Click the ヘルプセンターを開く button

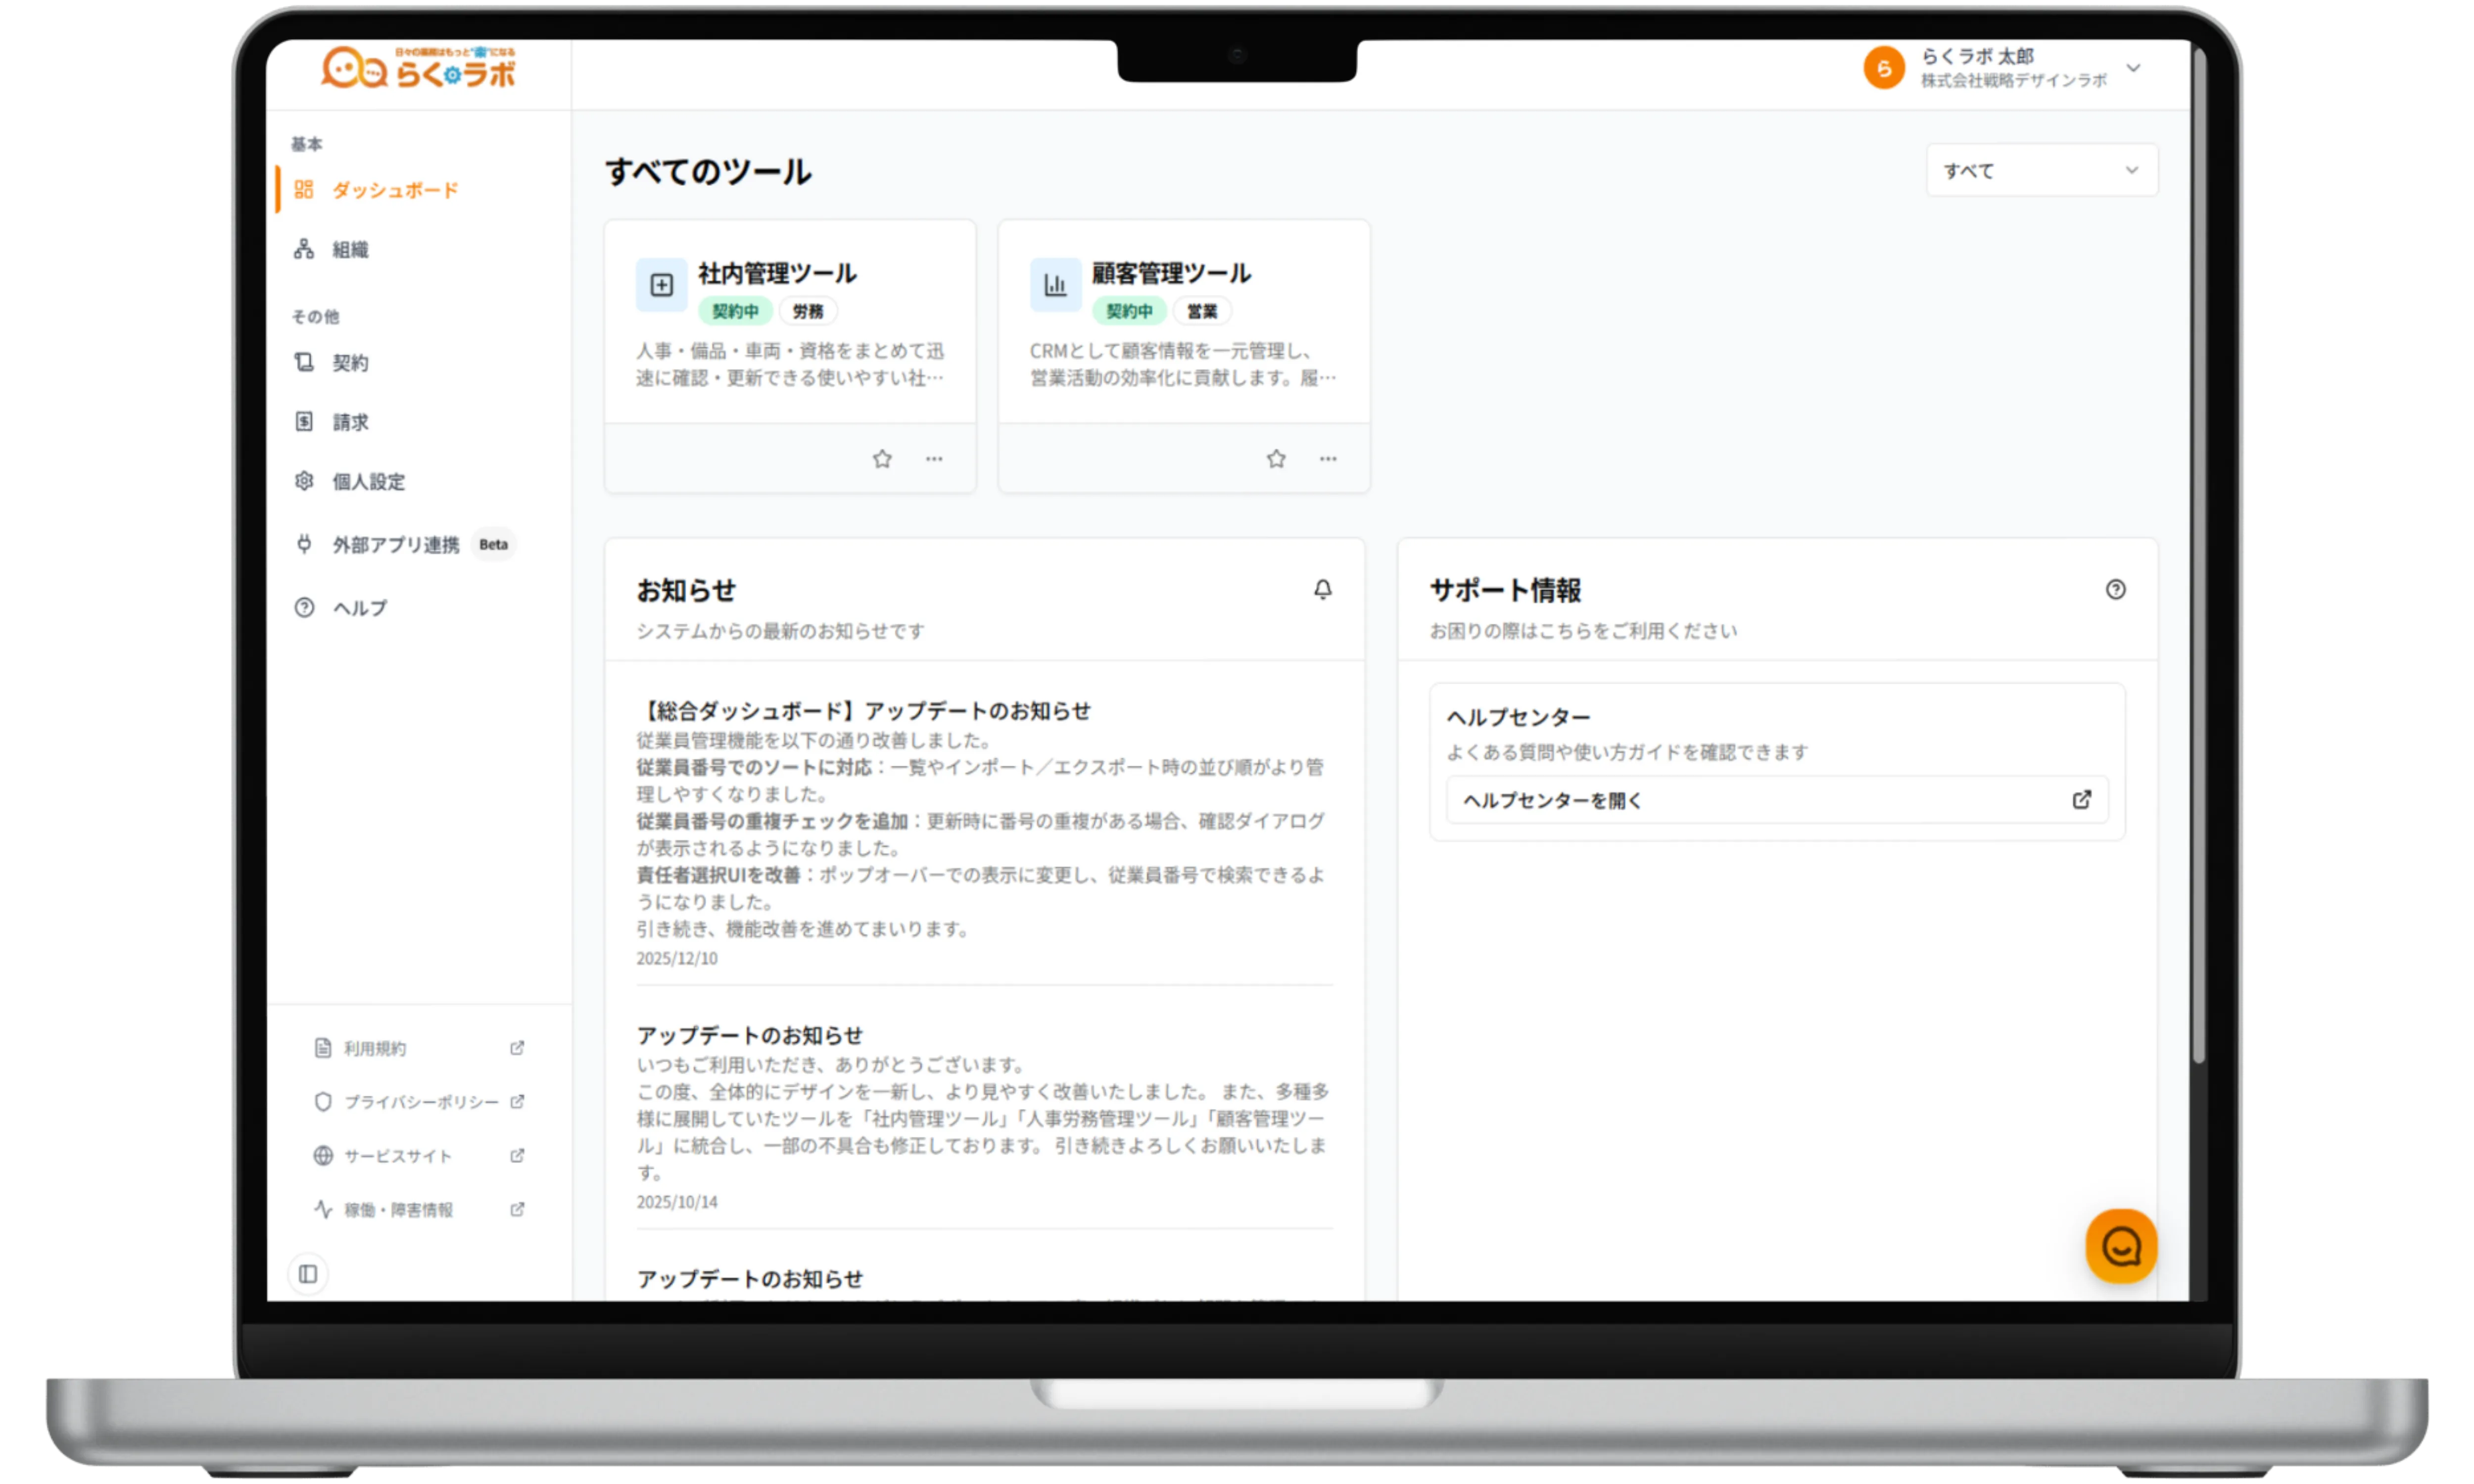1777,800
